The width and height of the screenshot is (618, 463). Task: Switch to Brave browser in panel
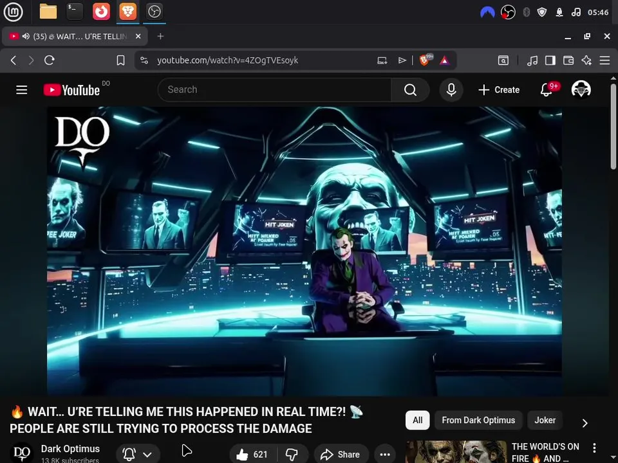click(x=127, y=12)
